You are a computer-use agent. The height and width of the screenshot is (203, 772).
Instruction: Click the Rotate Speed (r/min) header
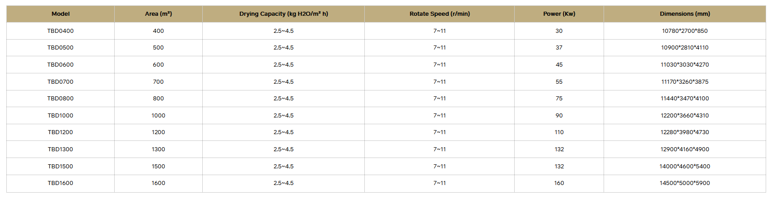(x=439, y=14)
